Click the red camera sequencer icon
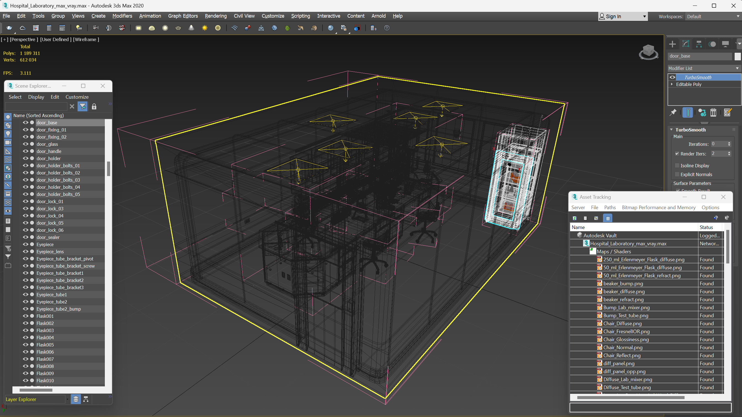This screenshot has height=417, width=742. 122,28
